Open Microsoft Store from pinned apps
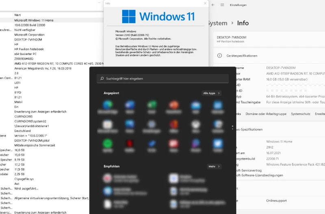 coord(108,126)
